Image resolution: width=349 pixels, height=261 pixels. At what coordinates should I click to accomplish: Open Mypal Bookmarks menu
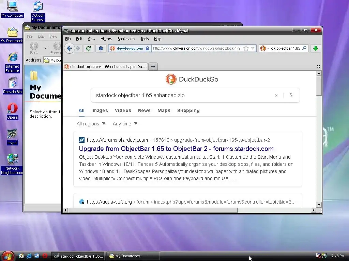point(126,39)
